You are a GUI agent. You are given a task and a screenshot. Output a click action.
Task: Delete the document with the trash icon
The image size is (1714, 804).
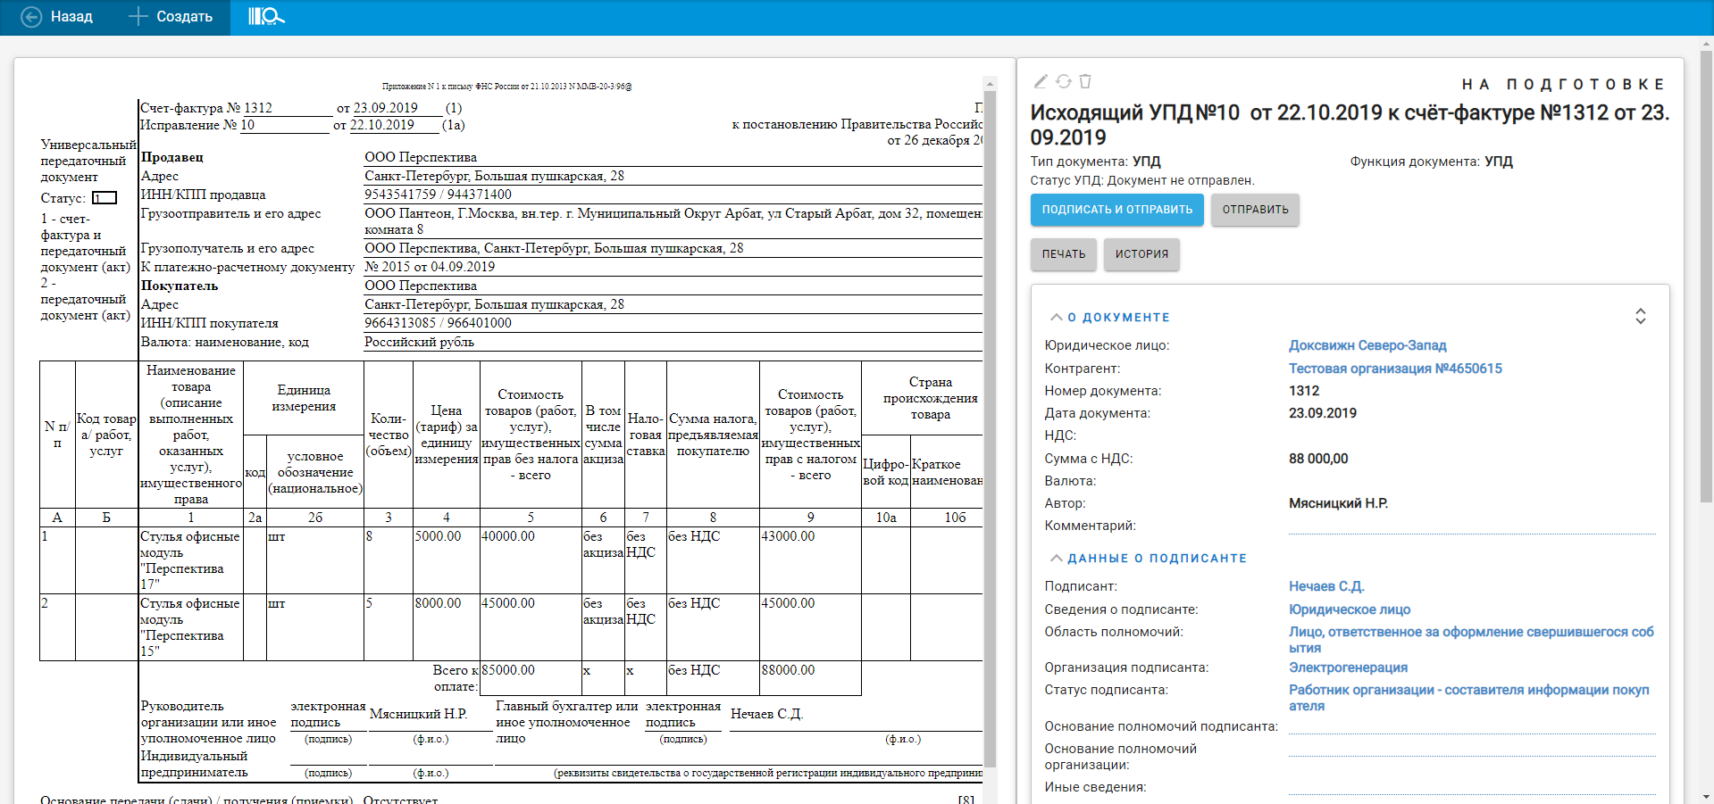[x=1085, y=81]
